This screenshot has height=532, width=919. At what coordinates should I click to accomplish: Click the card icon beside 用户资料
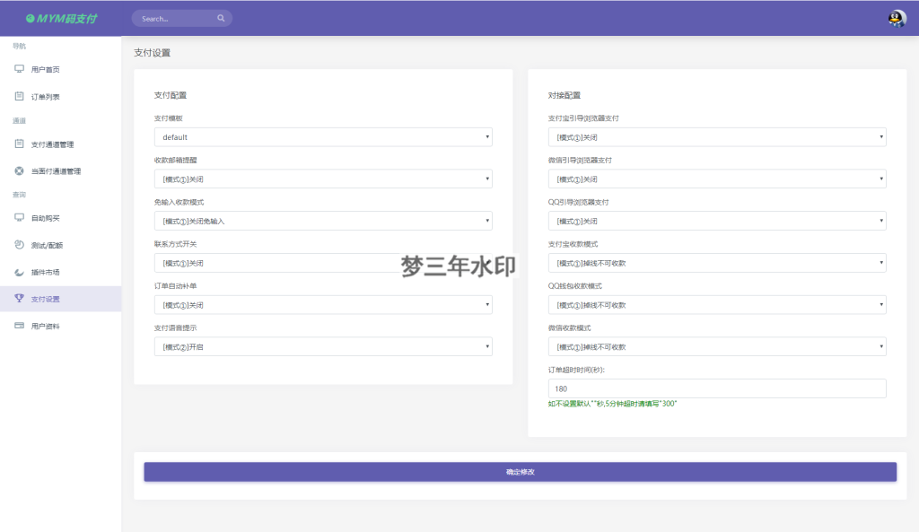20,326
